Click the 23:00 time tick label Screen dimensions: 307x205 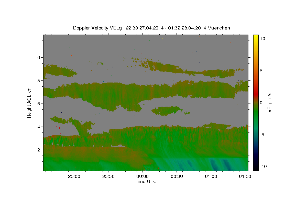coord(74,176)
